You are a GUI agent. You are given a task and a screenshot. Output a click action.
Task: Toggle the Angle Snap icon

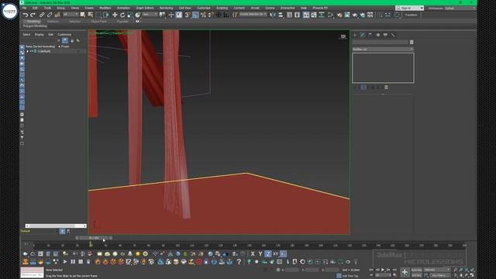click(x=196, y=15)
